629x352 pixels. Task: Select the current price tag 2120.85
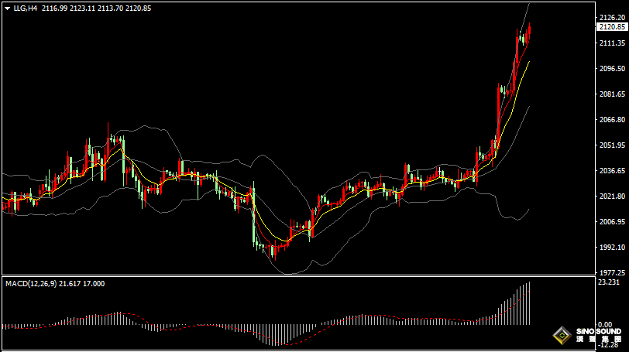tap(612, 27)
